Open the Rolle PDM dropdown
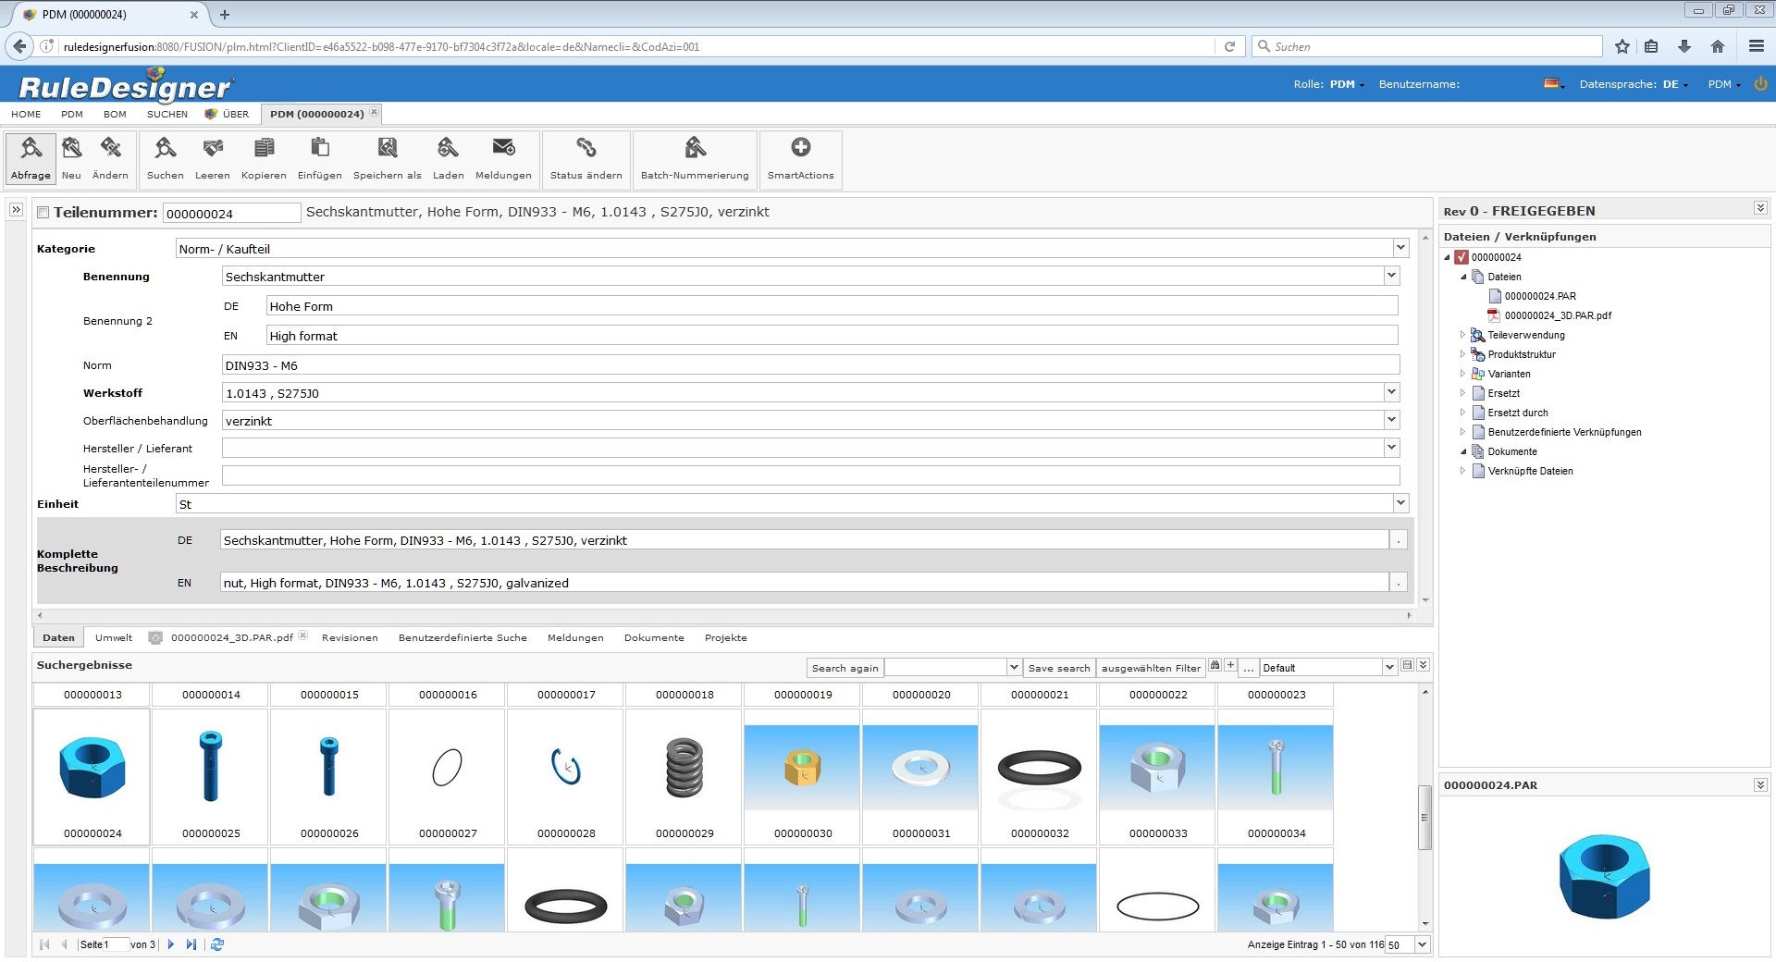1776x962 pixels. click(x=1347, y=84)
